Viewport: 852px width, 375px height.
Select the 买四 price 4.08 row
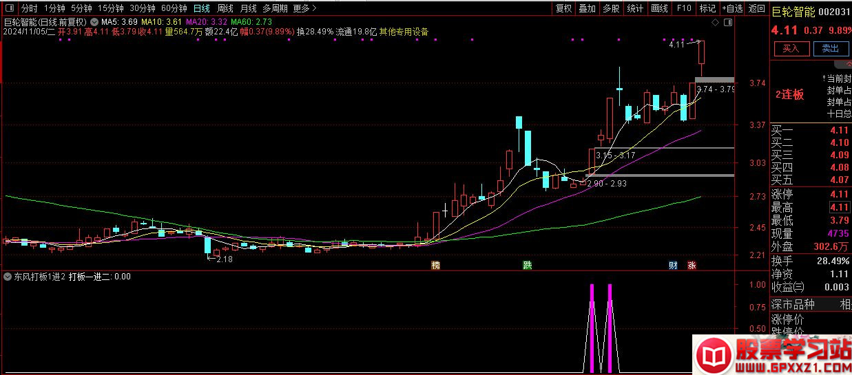tap(811, 167)
